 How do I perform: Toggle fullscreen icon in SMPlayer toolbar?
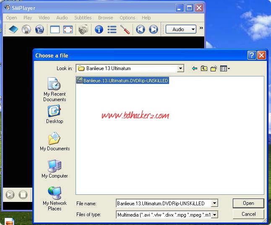[x=68, y=29]
